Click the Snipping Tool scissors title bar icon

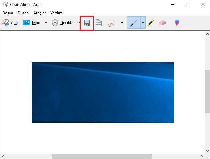[5, 4]
